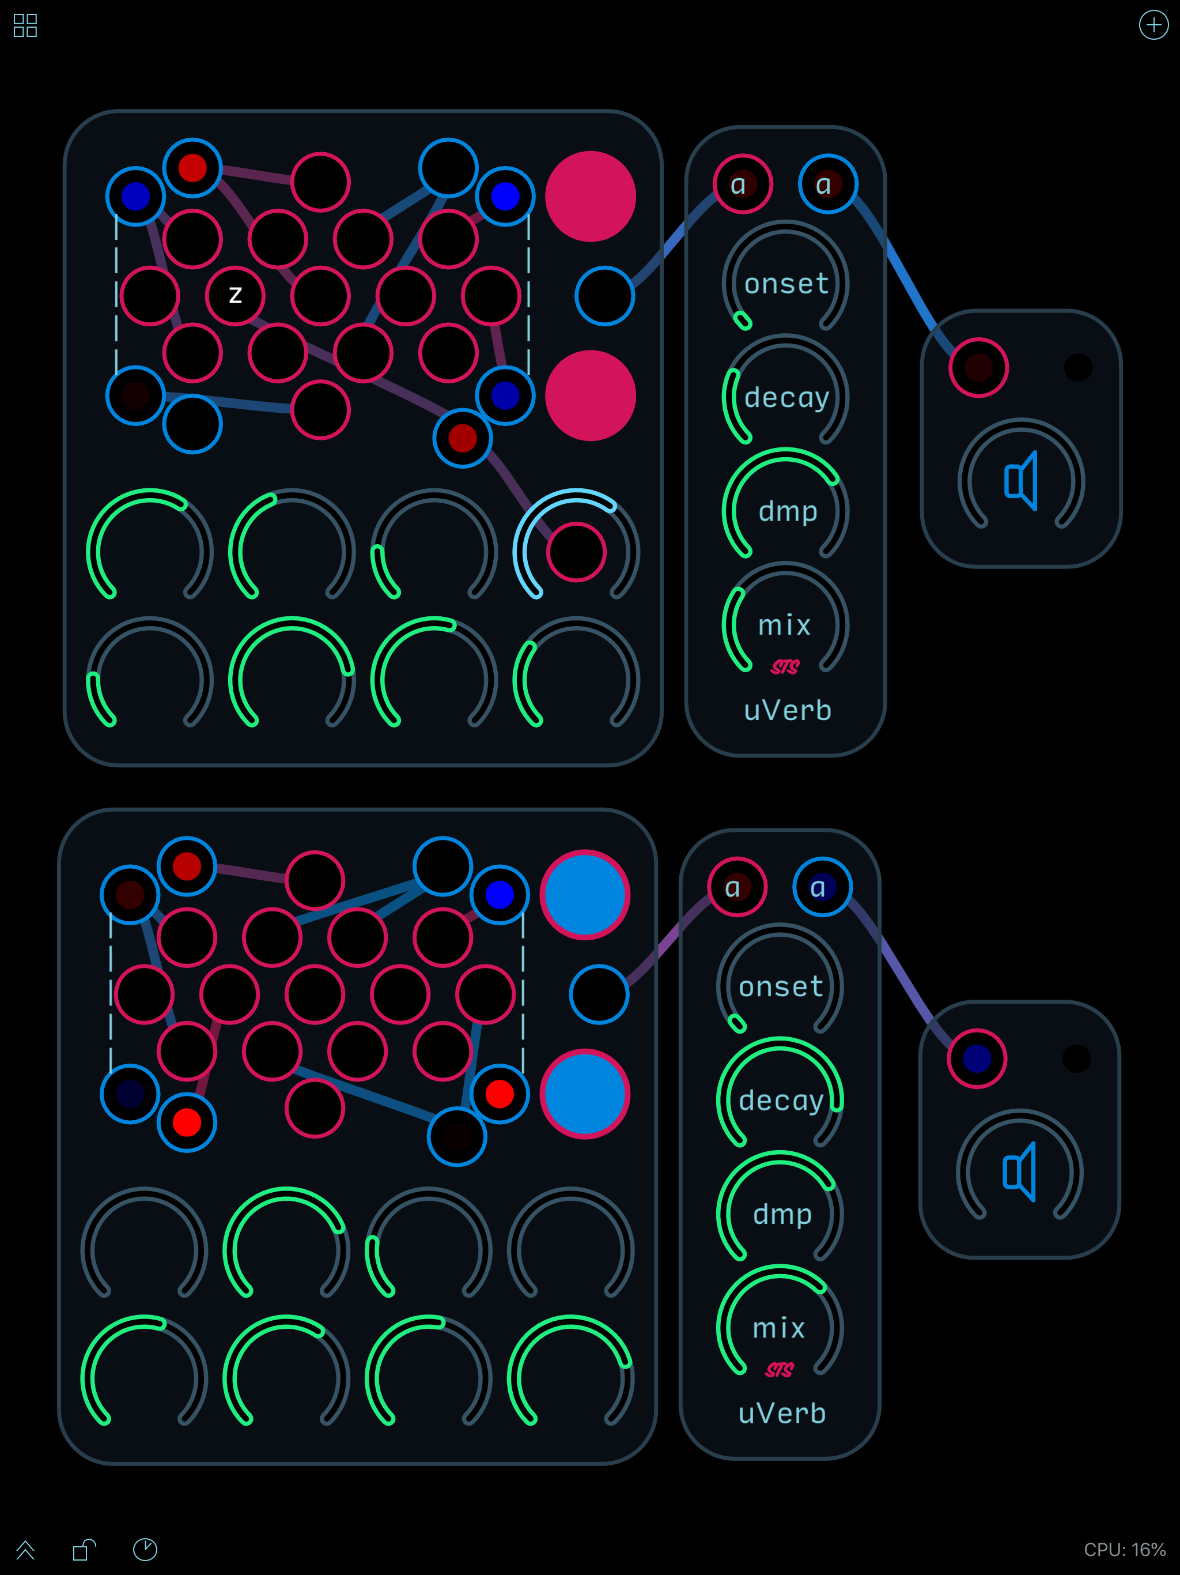Image resolution: width=1180 pixels, height=1575 pixels.
Task: Click the bottom uVerb module title
Action: (x=781, y=1414)
